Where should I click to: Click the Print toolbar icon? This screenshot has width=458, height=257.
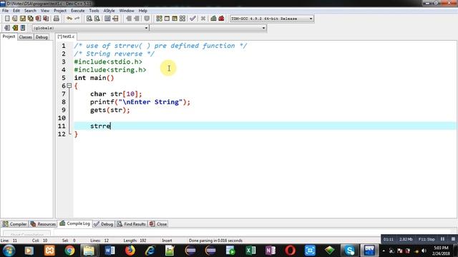[57, 19]
